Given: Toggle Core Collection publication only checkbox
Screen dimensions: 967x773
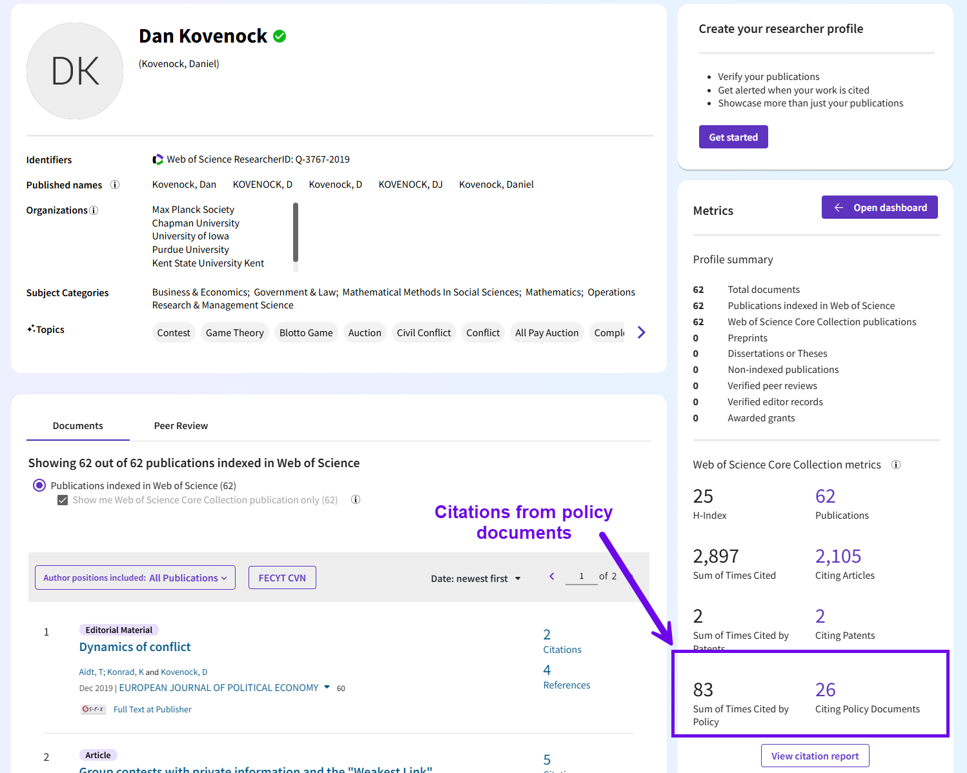Looking at the screenshot, I should tap(63, 500).
